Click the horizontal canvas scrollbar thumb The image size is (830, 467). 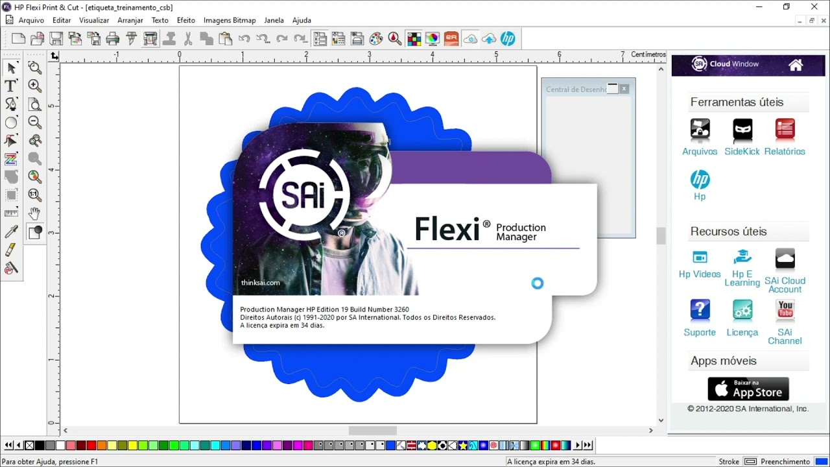click(373, 430)
